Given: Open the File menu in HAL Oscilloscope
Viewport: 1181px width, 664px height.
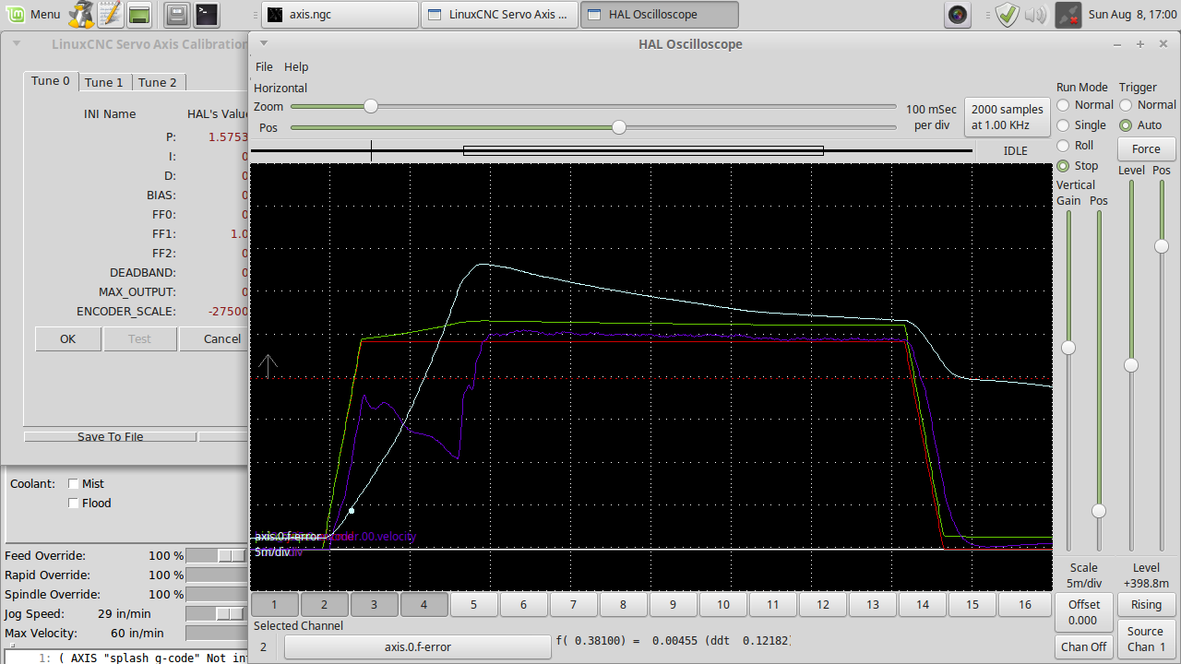Looking at the screenshot, I should click(264, 66).
